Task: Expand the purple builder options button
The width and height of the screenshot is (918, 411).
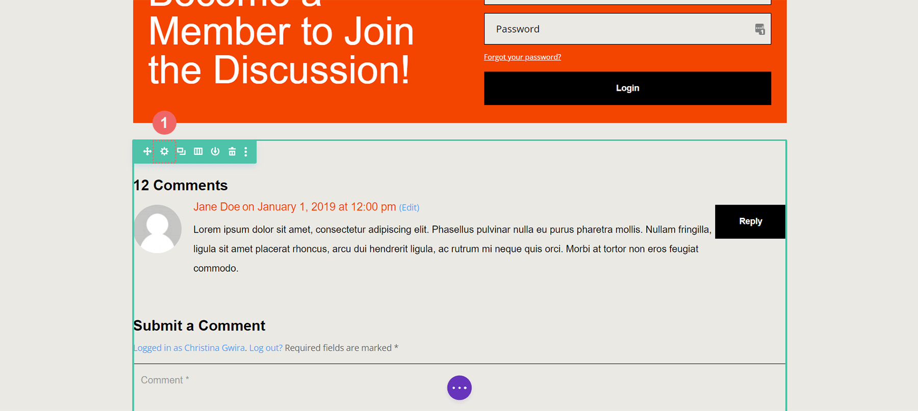Action: point(459,388)
